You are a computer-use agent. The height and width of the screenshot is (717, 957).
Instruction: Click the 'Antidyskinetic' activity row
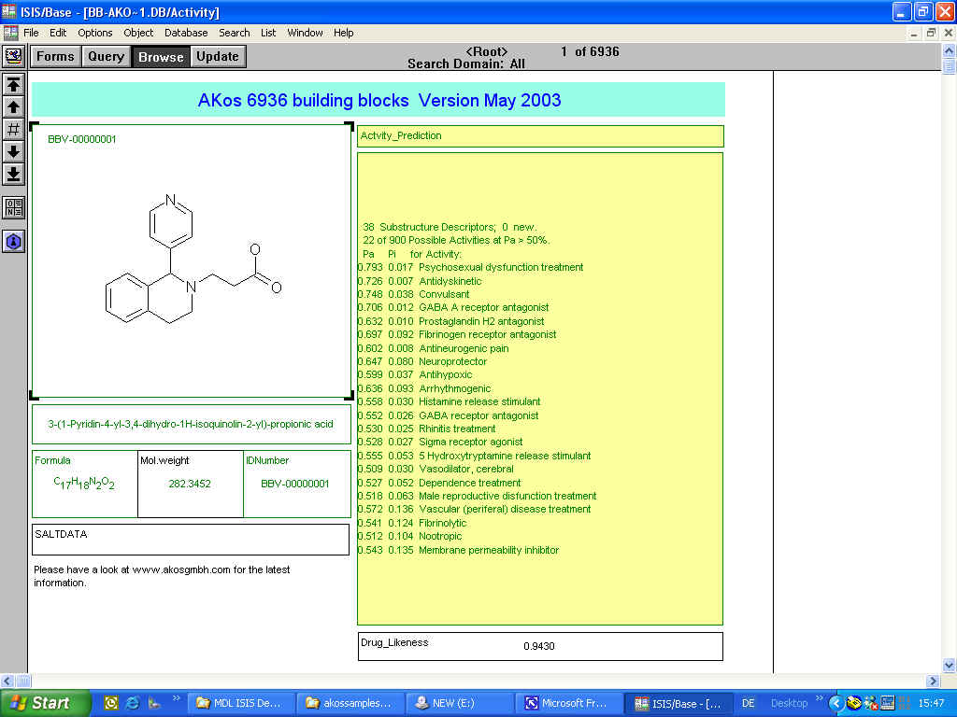point(420,281)
